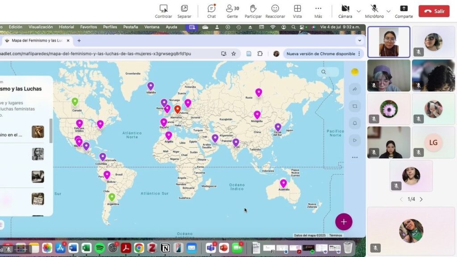Select the green map pin on Argentina
The width and height of the screenshot is (457, 257).
[112, 197]
